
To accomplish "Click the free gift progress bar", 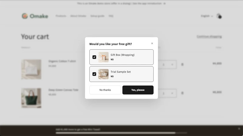I will pyautogui.click(x=122, y=133).
